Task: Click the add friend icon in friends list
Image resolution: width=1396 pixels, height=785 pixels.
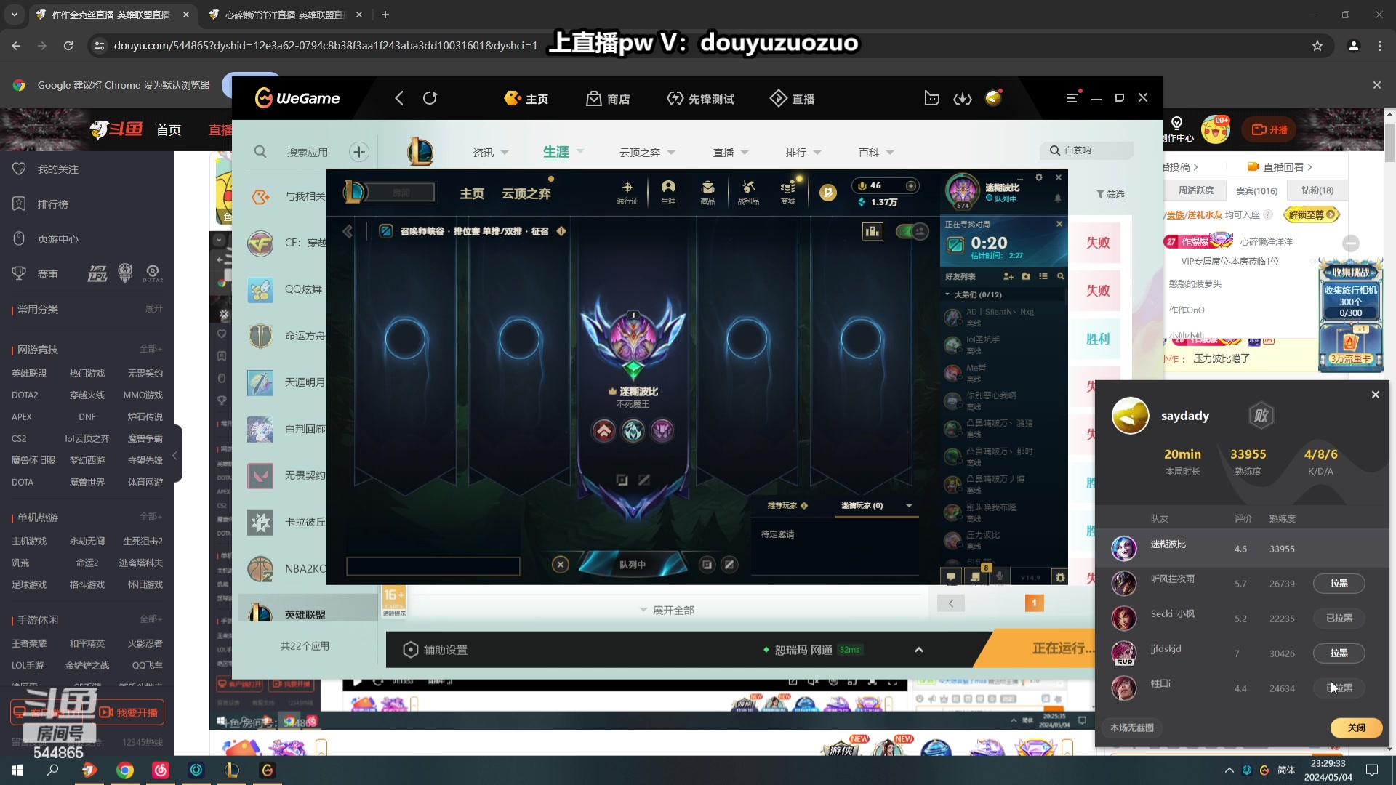Action: pos(1008,276)
